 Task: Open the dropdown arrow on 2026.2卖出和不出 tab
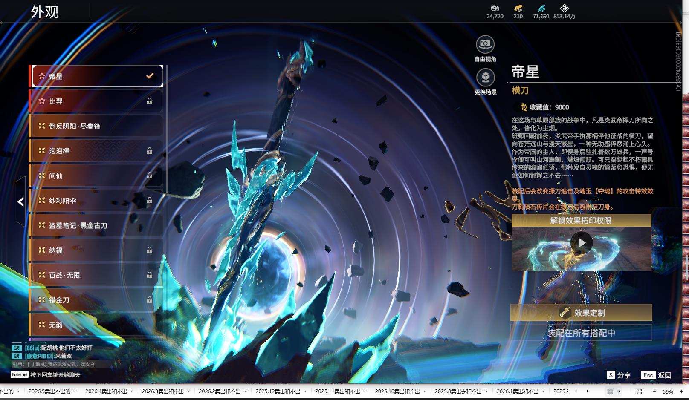coord(245,391)
